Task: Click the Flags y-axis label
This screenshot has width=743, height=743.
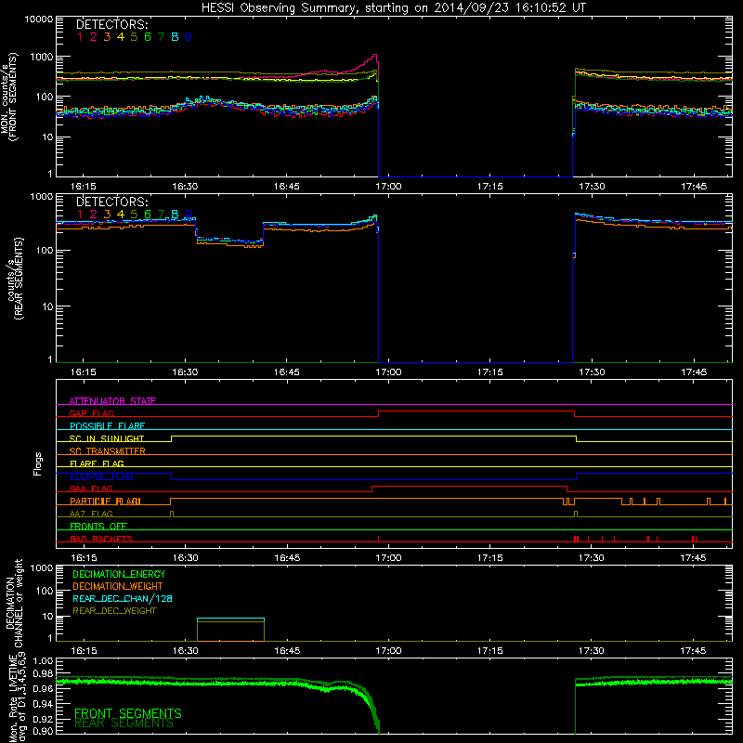Action: pos(38,464)
